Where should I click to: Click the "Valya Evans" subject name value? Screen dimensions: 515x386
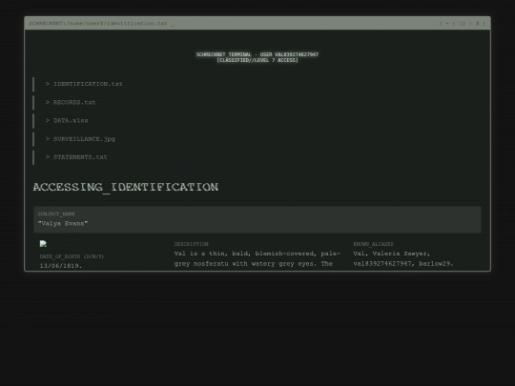(63, 224)
